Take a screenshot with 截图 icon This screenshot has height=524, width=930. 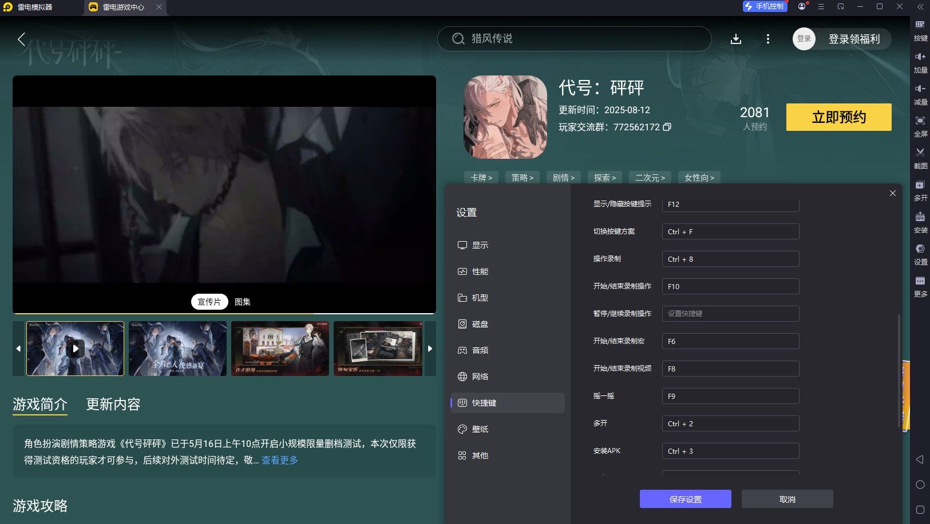click(x=920, y=159)
